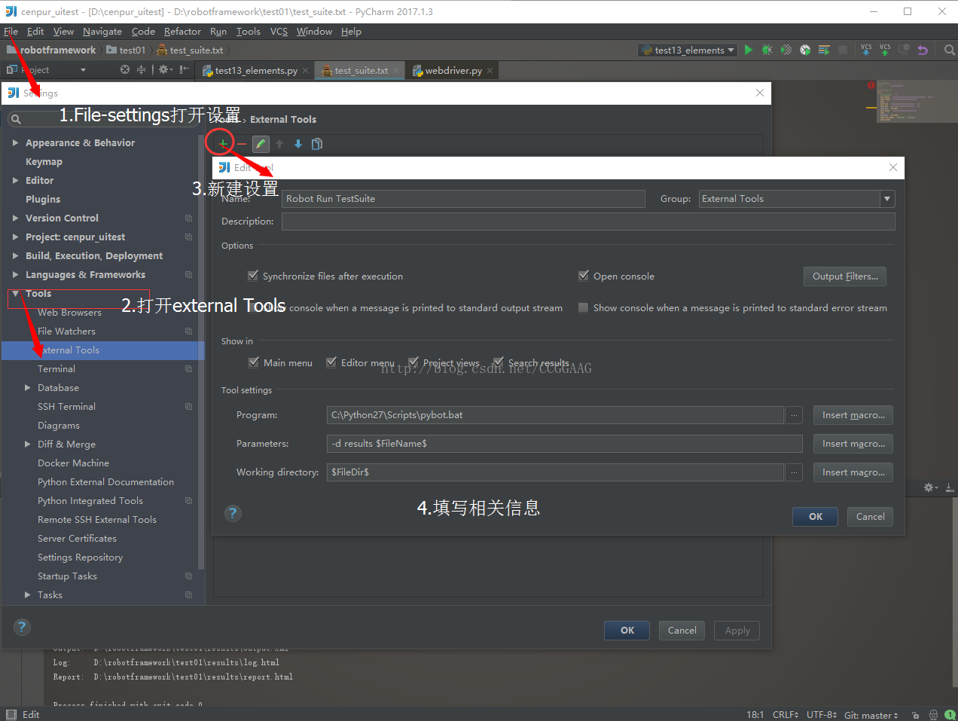Click VCS commit changes icon
Screen dimensions: 958x721
pyautogui.click(x=885, y=50)
